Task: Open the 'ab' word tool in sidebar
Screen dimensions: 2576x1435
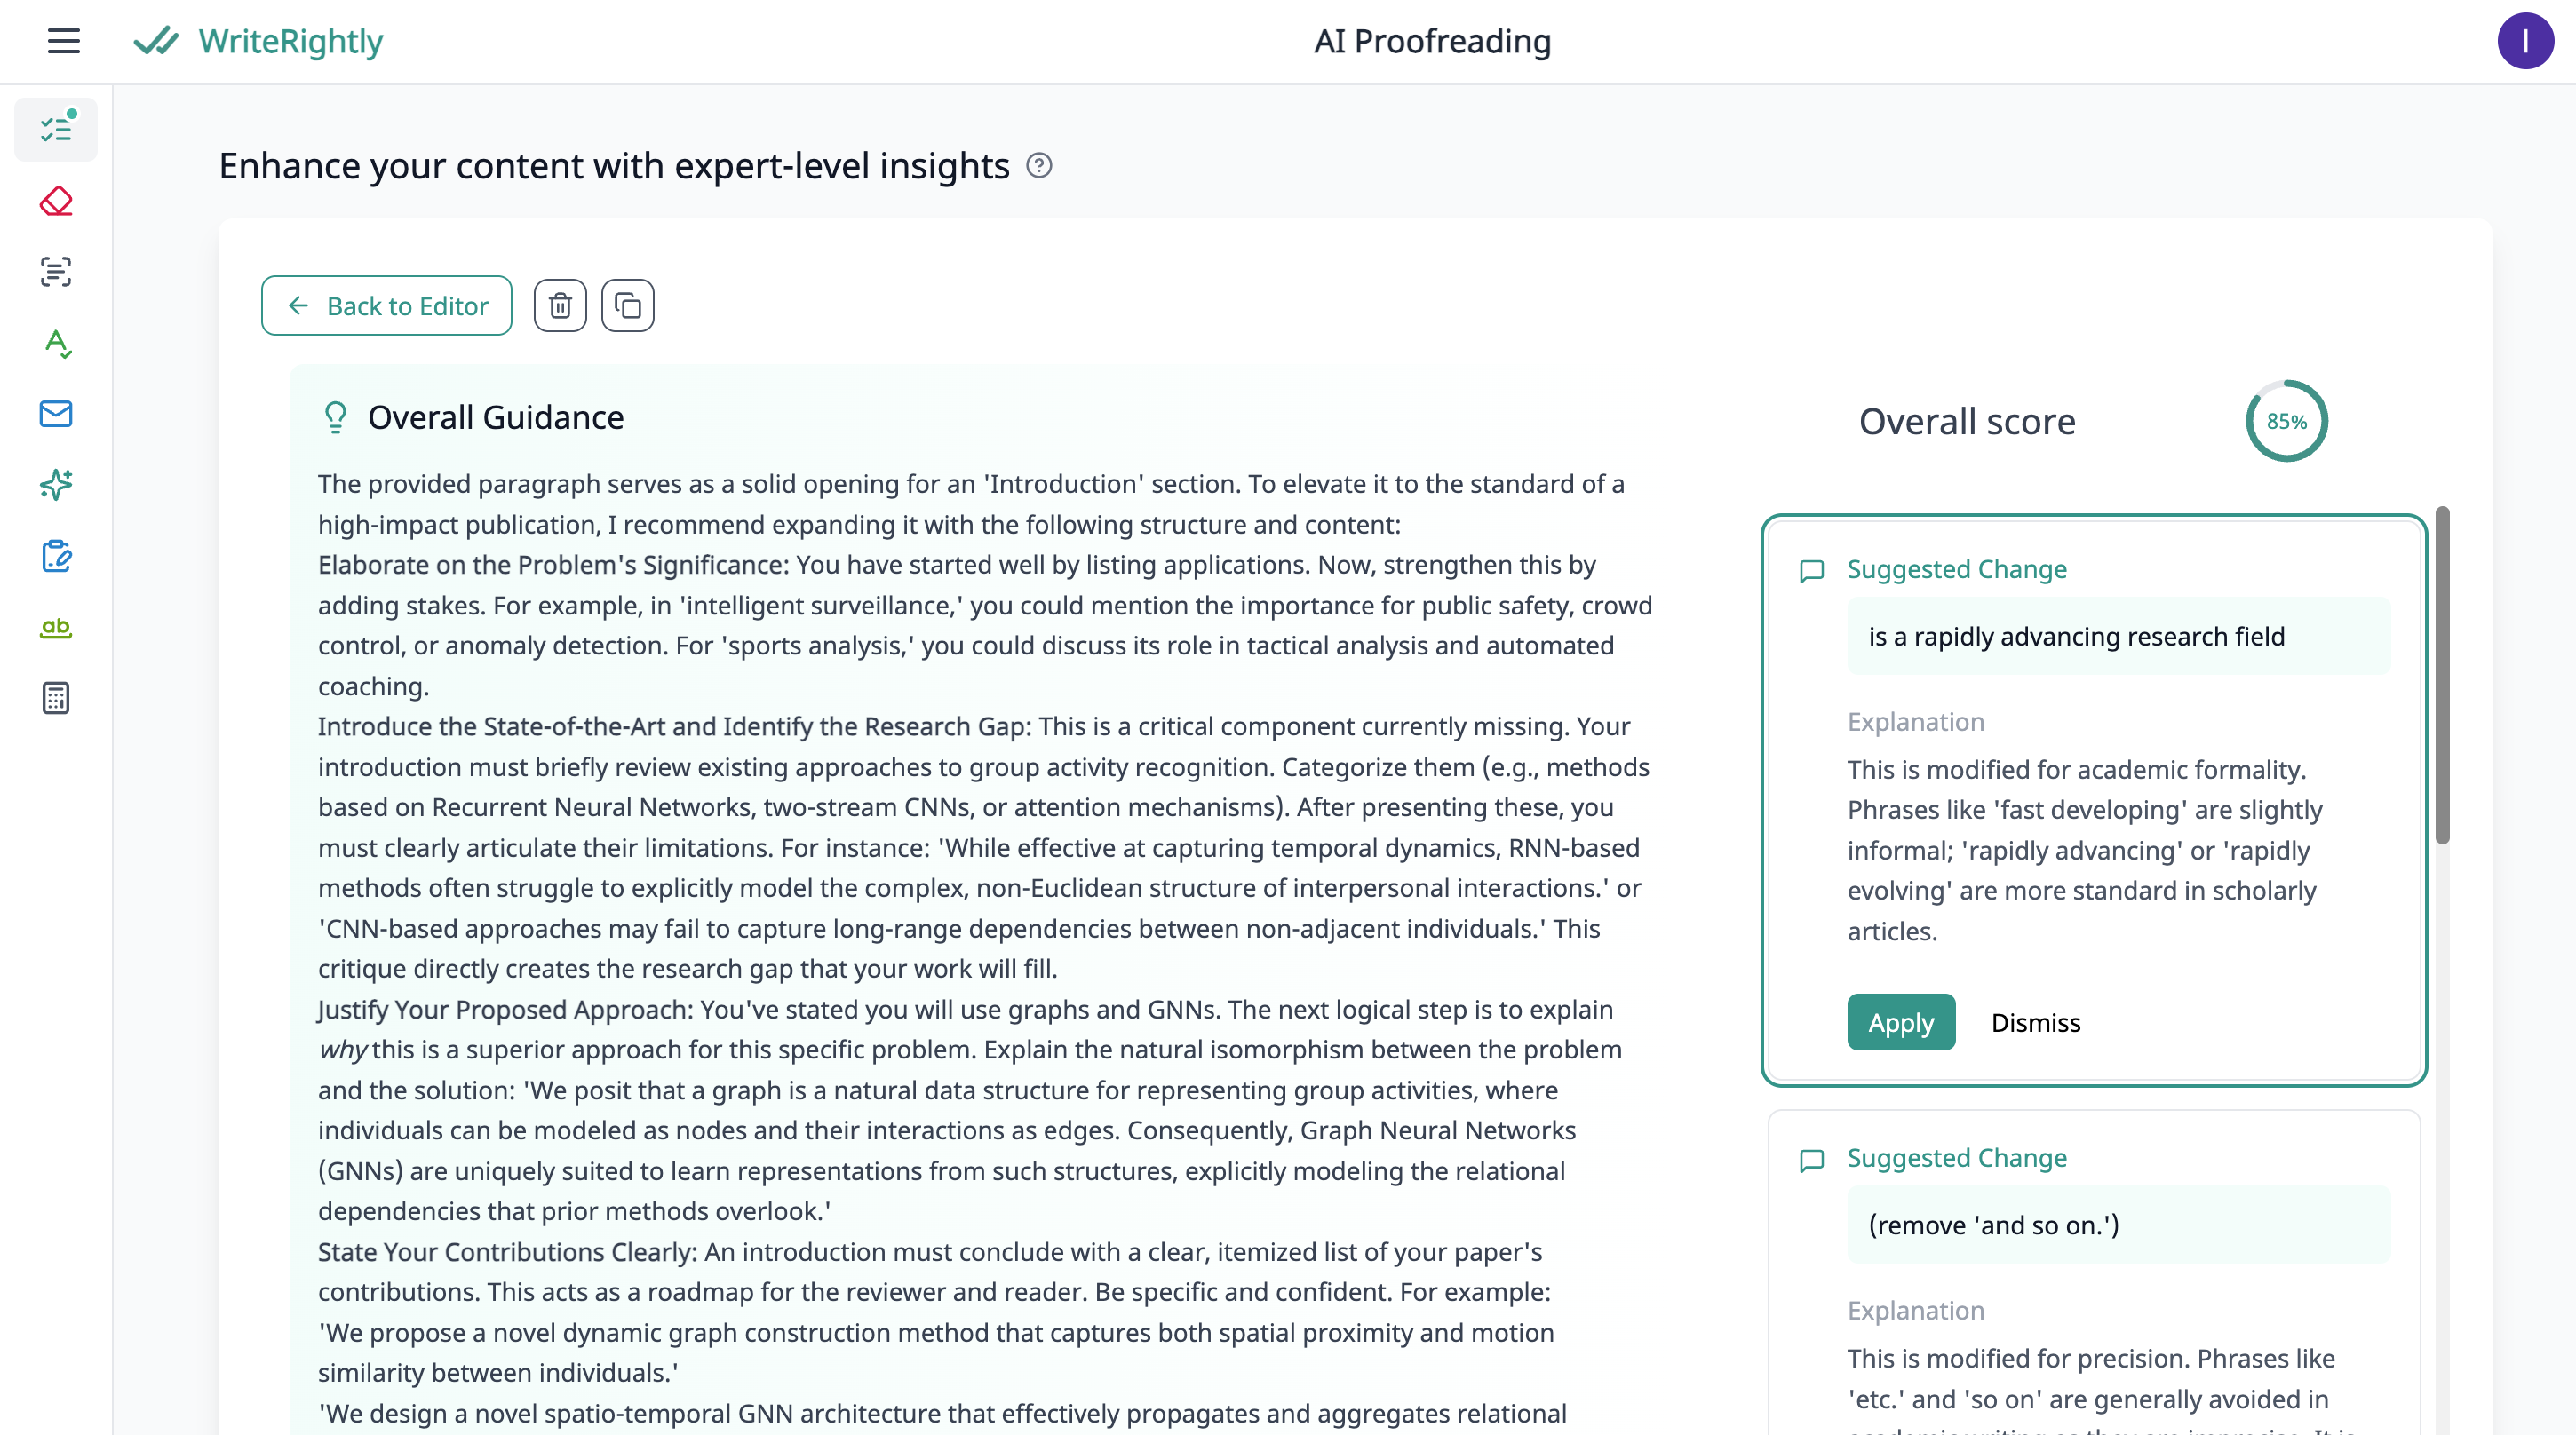Action: [56, 627]
